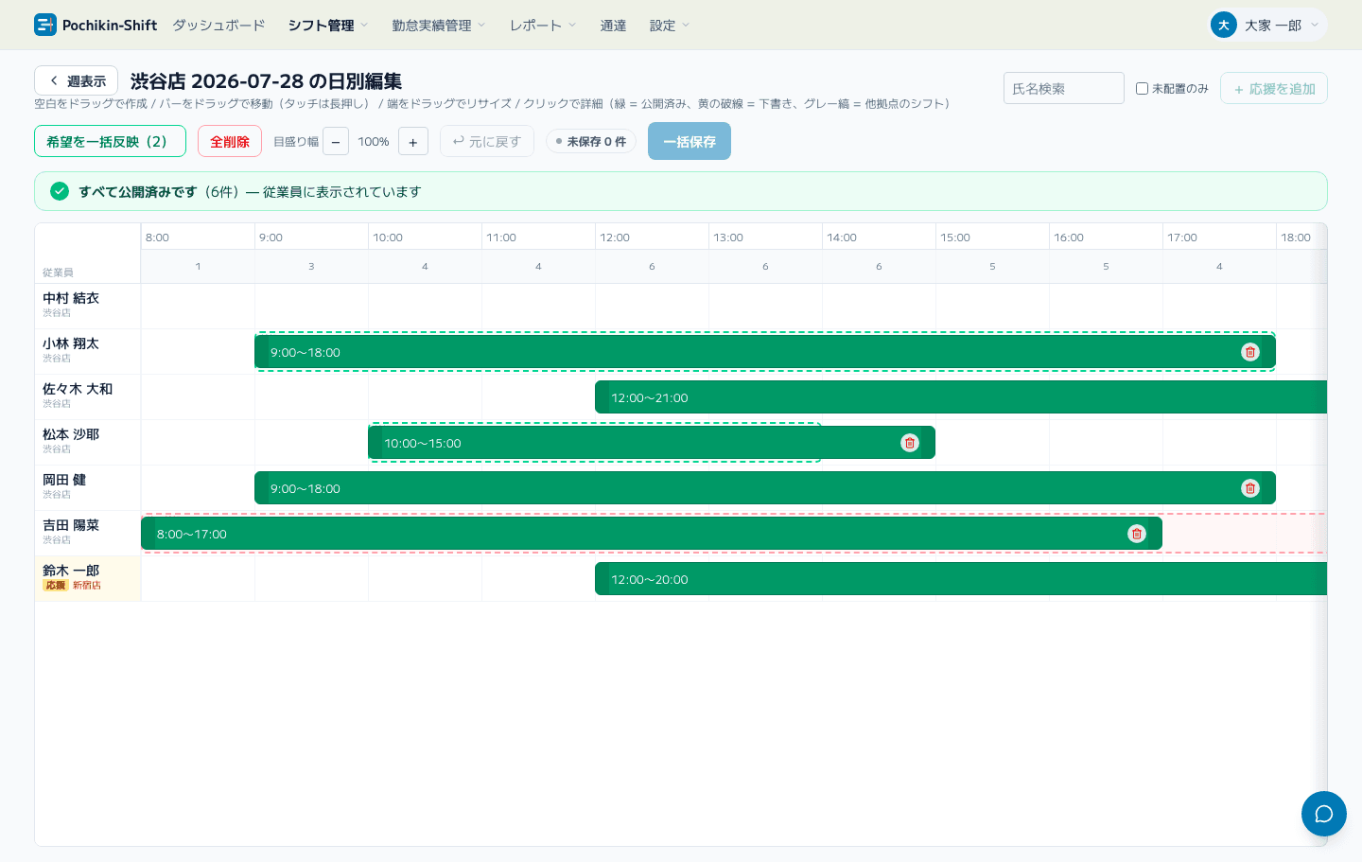Select 佐々木 大和's 12:00~21:00 shift bar
Screen dimensions: 1362x862
(x=961, y=397)
